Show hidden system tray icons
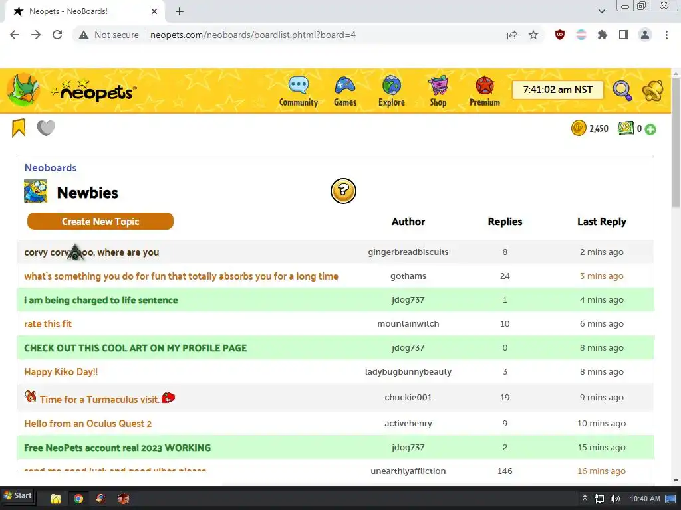 point(585,498)
